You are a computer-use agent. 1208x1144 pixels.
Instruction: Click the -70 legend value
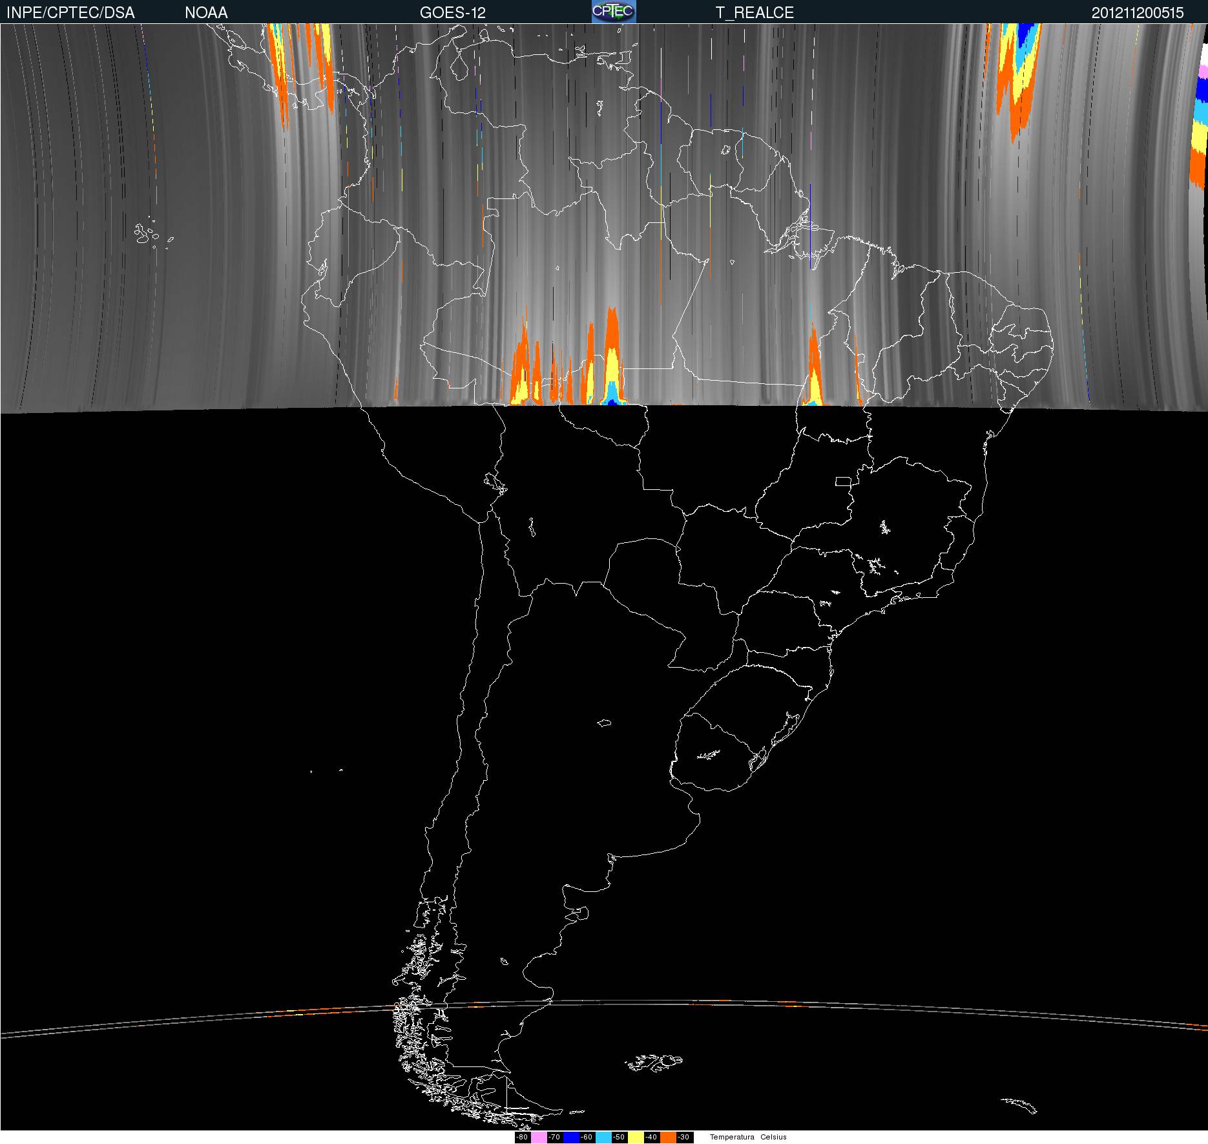[555, 1138]
